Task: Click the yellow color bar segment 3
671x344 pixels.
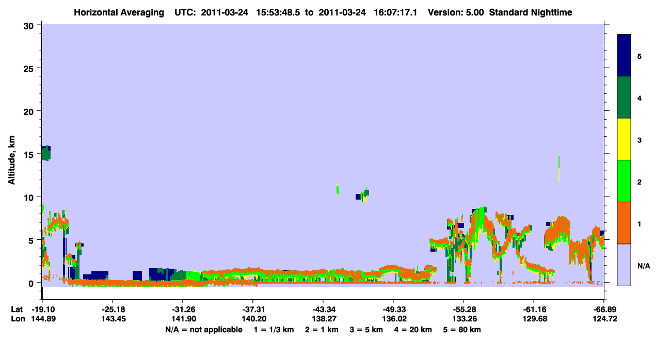Action: [x=624, y=139]
